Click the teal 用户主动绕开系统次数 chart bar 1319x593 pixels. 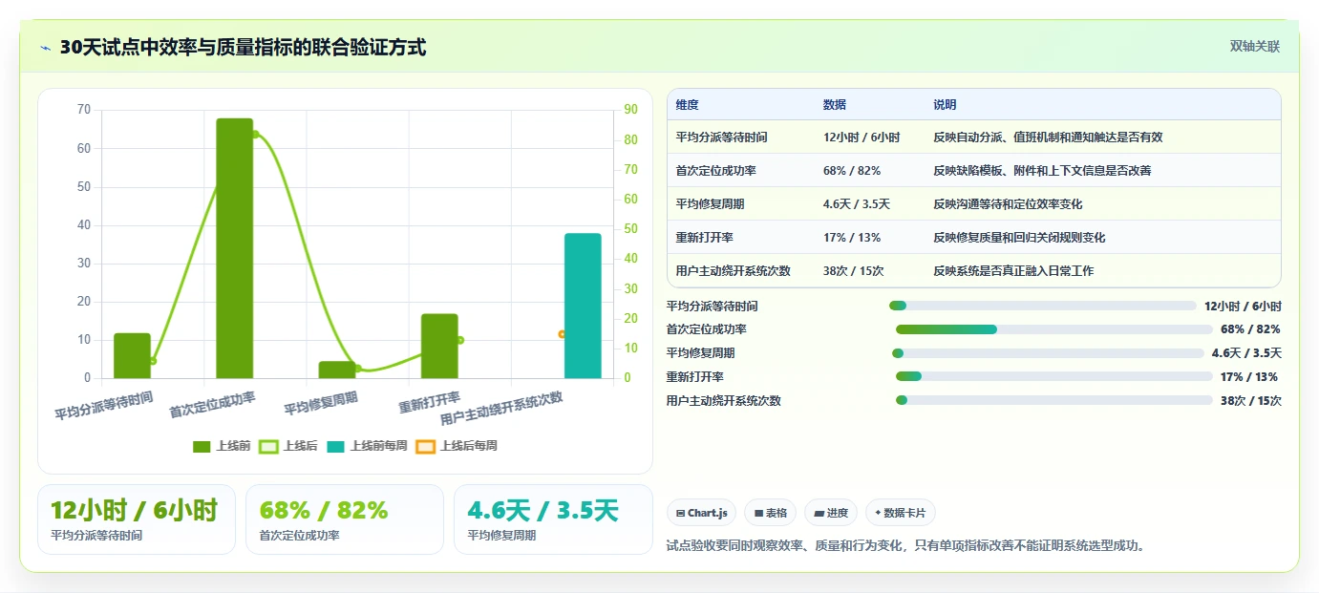583,306
